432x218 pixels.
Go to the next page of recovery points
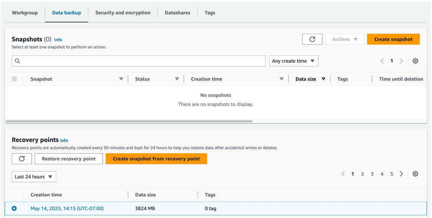401,174
